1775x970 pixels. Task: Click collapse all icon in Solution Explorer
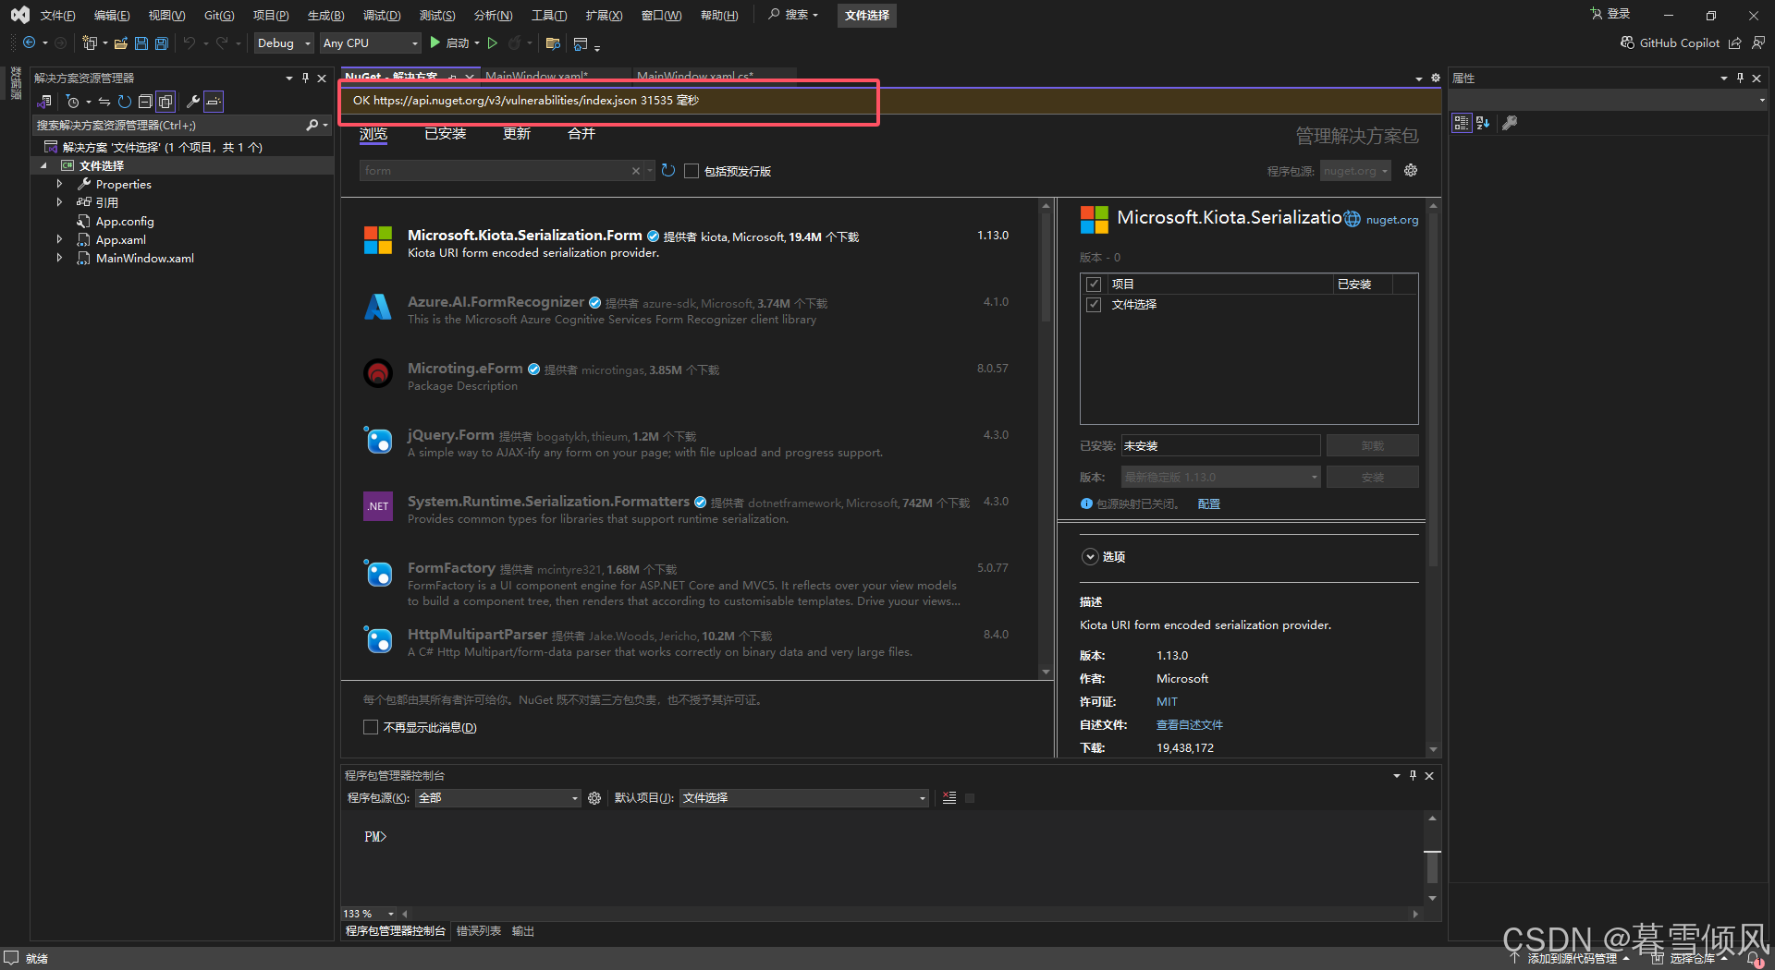coord(145,102)
